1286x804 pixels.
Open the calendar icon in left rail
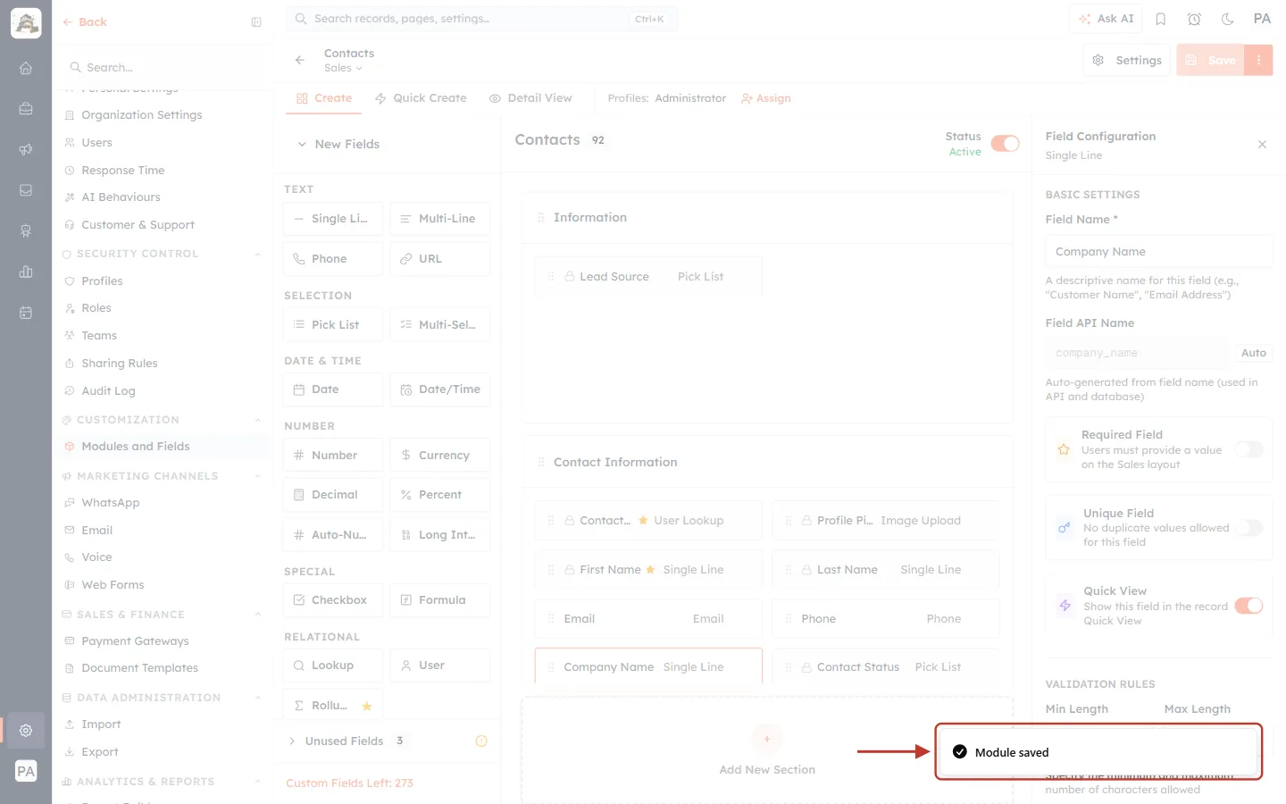26,313
